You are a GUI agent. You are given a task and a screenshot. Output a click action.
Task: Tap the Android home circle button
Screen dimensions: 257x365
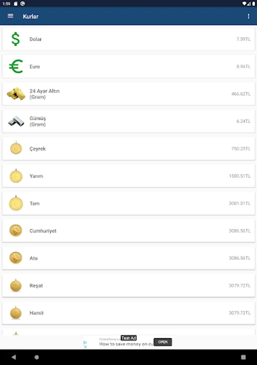(x=37, y=357)
